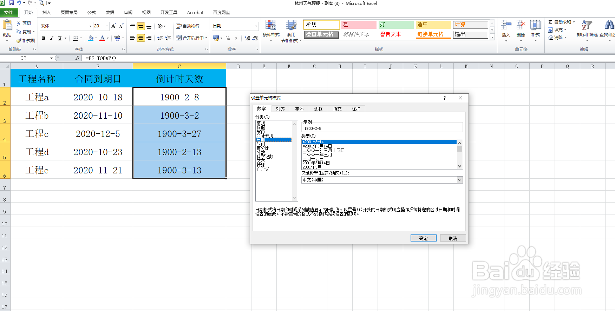The image size is (615, 311).
Task: Expand the Font Color dropdown arrow
Action: (107, 38)
